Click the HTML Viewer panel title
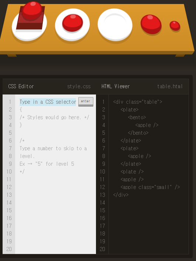The image size is (196, 261). tap(116, 86)
